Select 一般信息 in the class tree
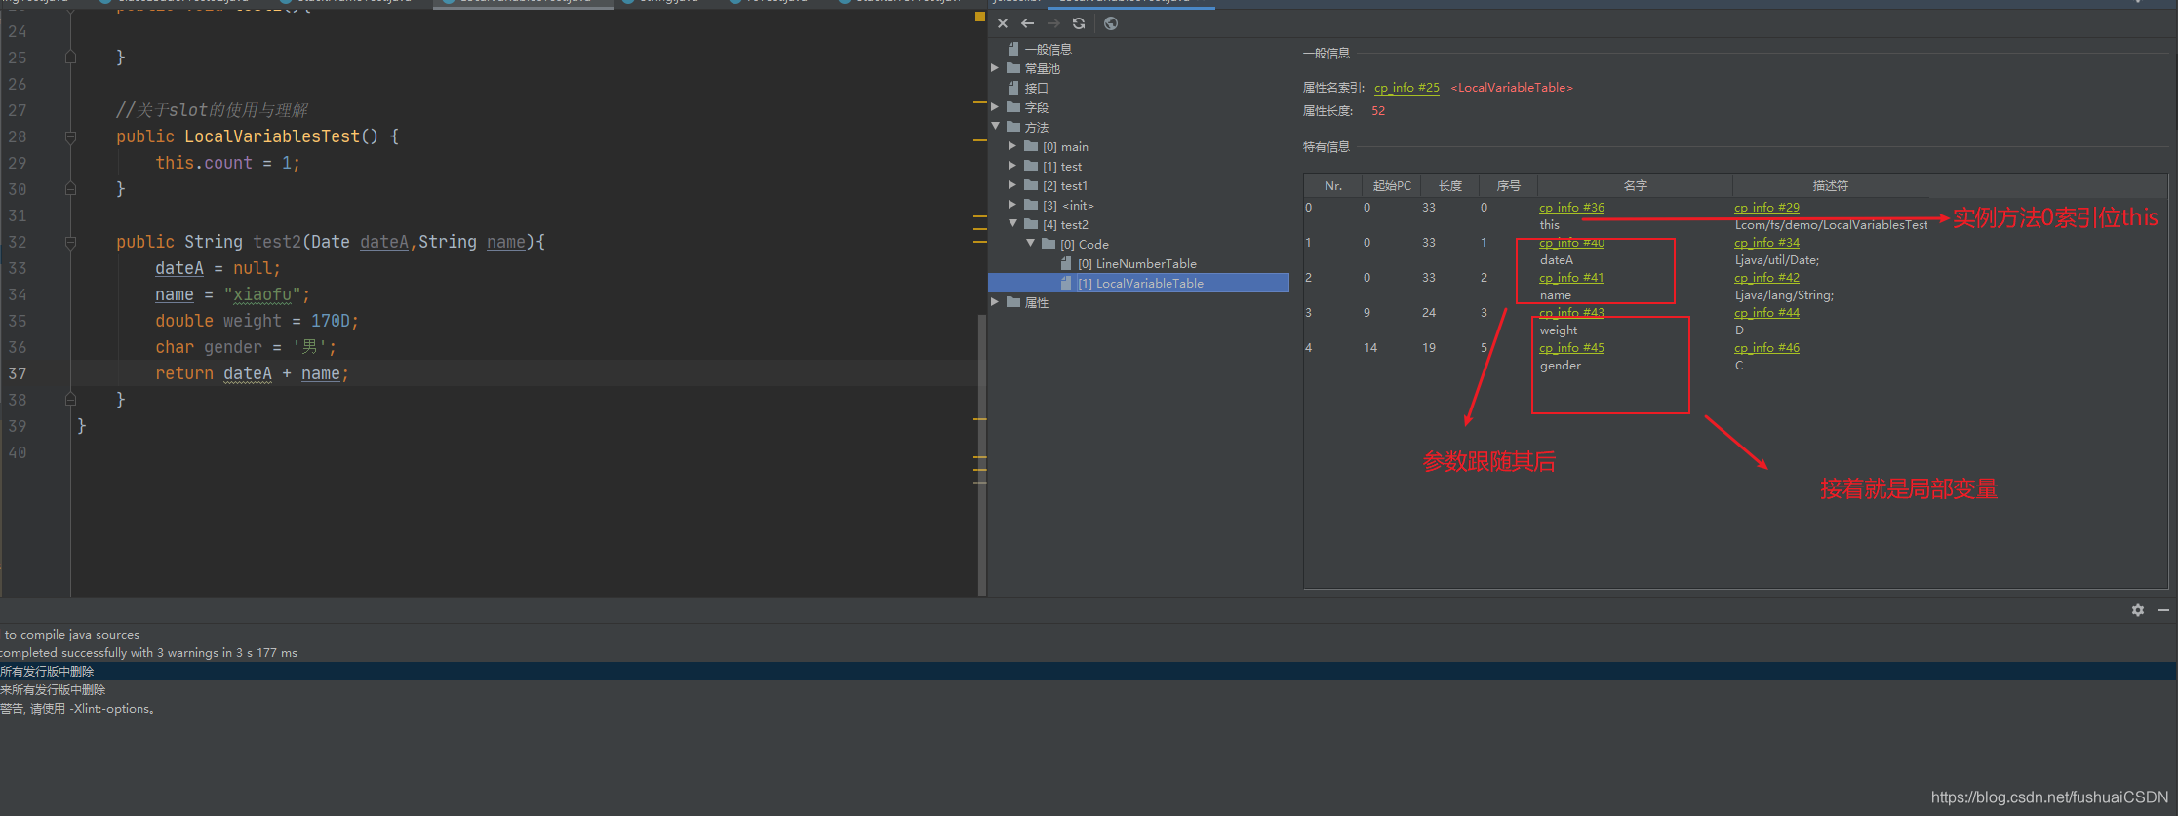The image size is (2178, 816). coord(1048,49)
